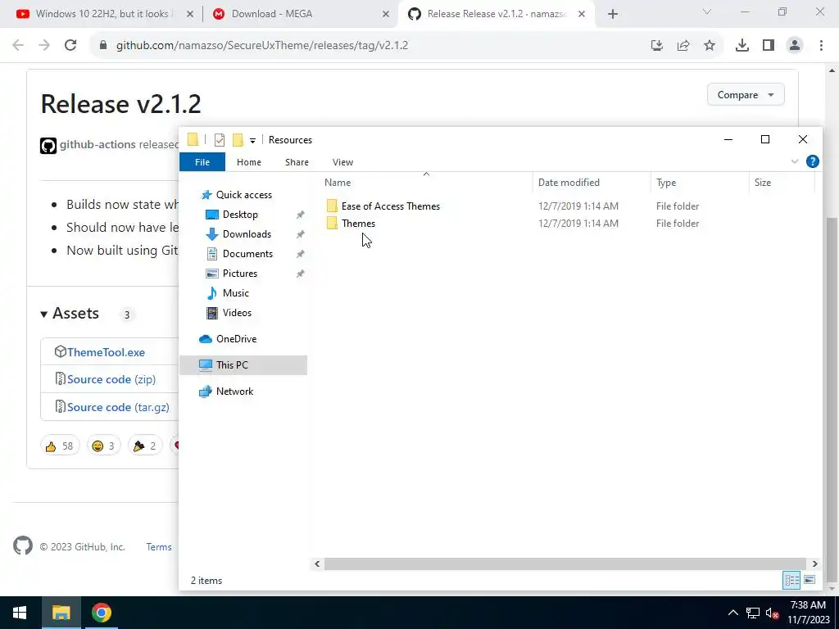Go to Downloads in Explorer sidebar
Viewport: 839px width, 629px height.
[x=247, y=234]
